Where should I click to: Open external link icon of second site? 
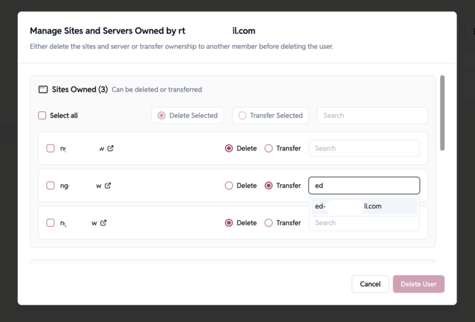coord(108,185)
